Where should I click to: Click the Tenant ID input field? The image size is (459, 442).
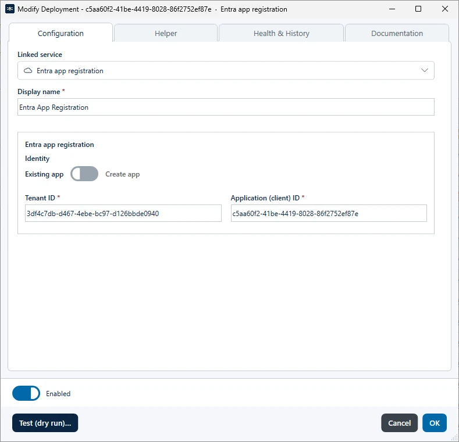tap(123, 213)
